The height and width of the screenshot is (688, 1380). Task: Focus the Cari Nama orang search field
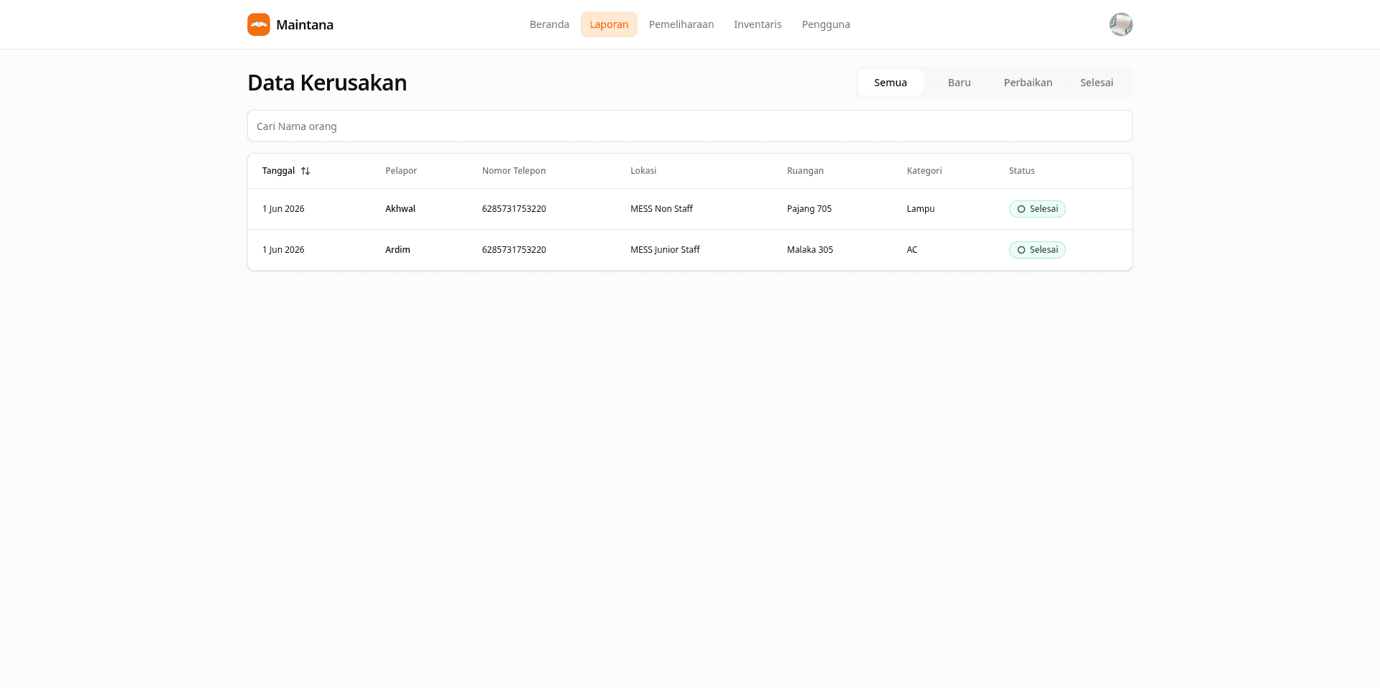point(690,126)
